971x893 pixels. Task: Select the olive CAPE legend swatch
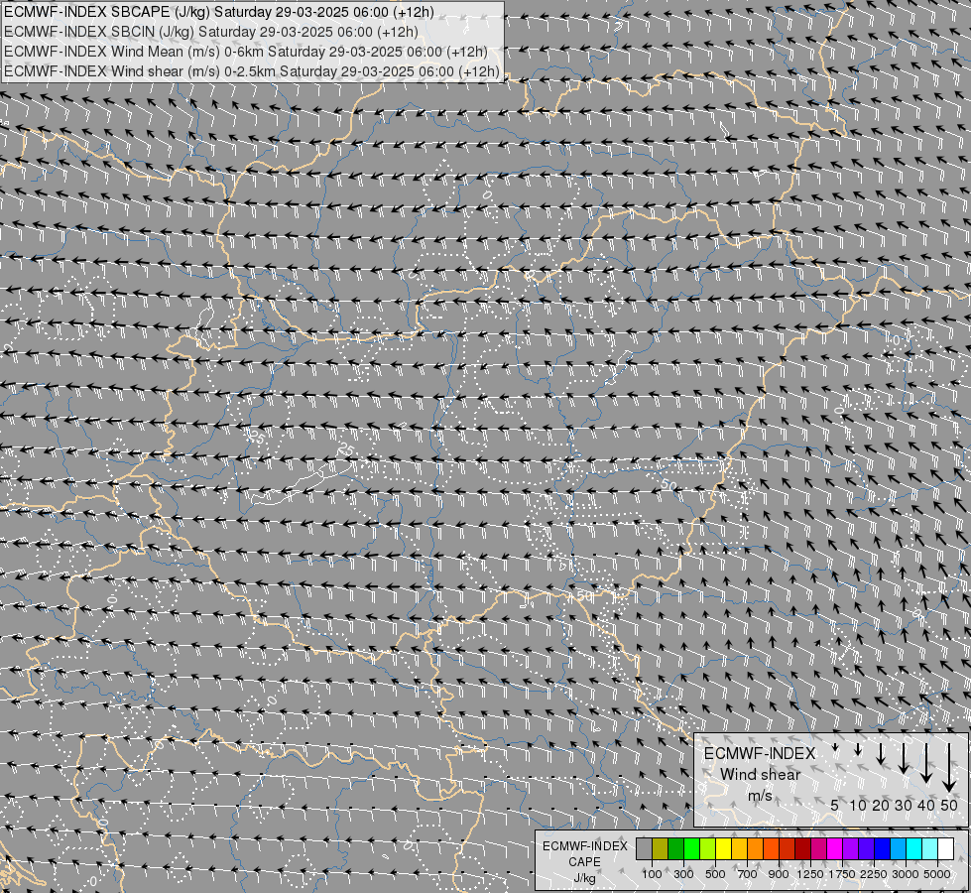click(x=661, y=849)
